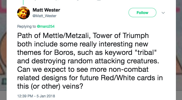Click "Tower of Triumph" in the tweet text
This screenshot has width=182, height=100.
pos(121,36)
